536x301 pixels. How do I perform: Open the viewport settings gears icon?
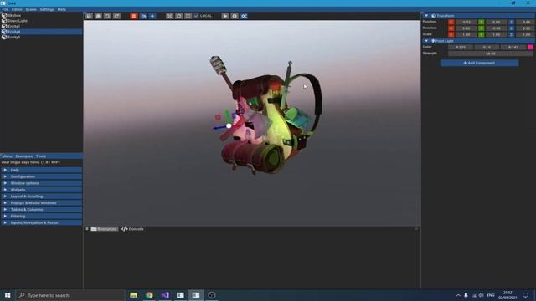[244, 16]
